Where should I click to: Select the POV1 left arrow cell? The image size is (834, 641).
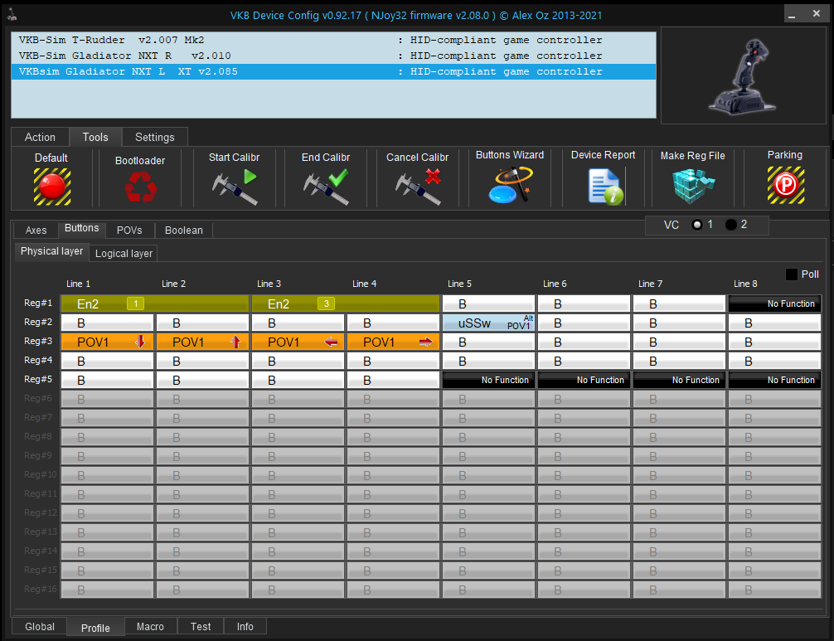(x=298, y=342)
